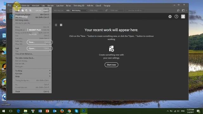Launch Microsoft Edge from the taskbar
This screenshot has width=203, height=114.
coord(18,111)
